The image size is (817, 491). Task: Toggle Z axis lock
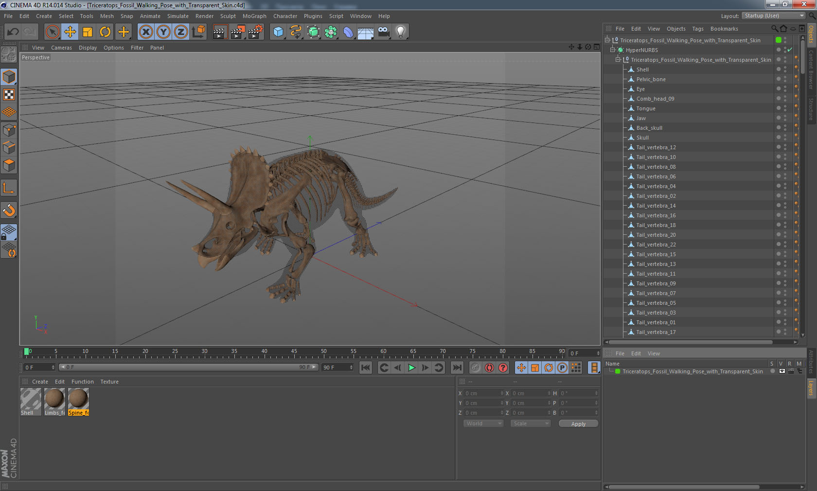pyautogui.click(x=181, y=32)
